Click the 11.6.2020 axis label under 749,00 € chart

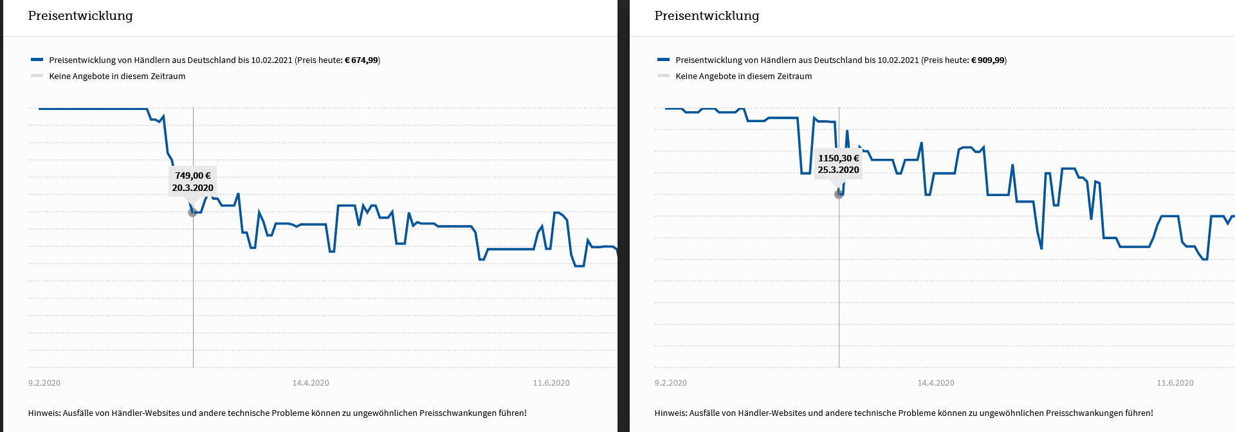pos(551,383)
